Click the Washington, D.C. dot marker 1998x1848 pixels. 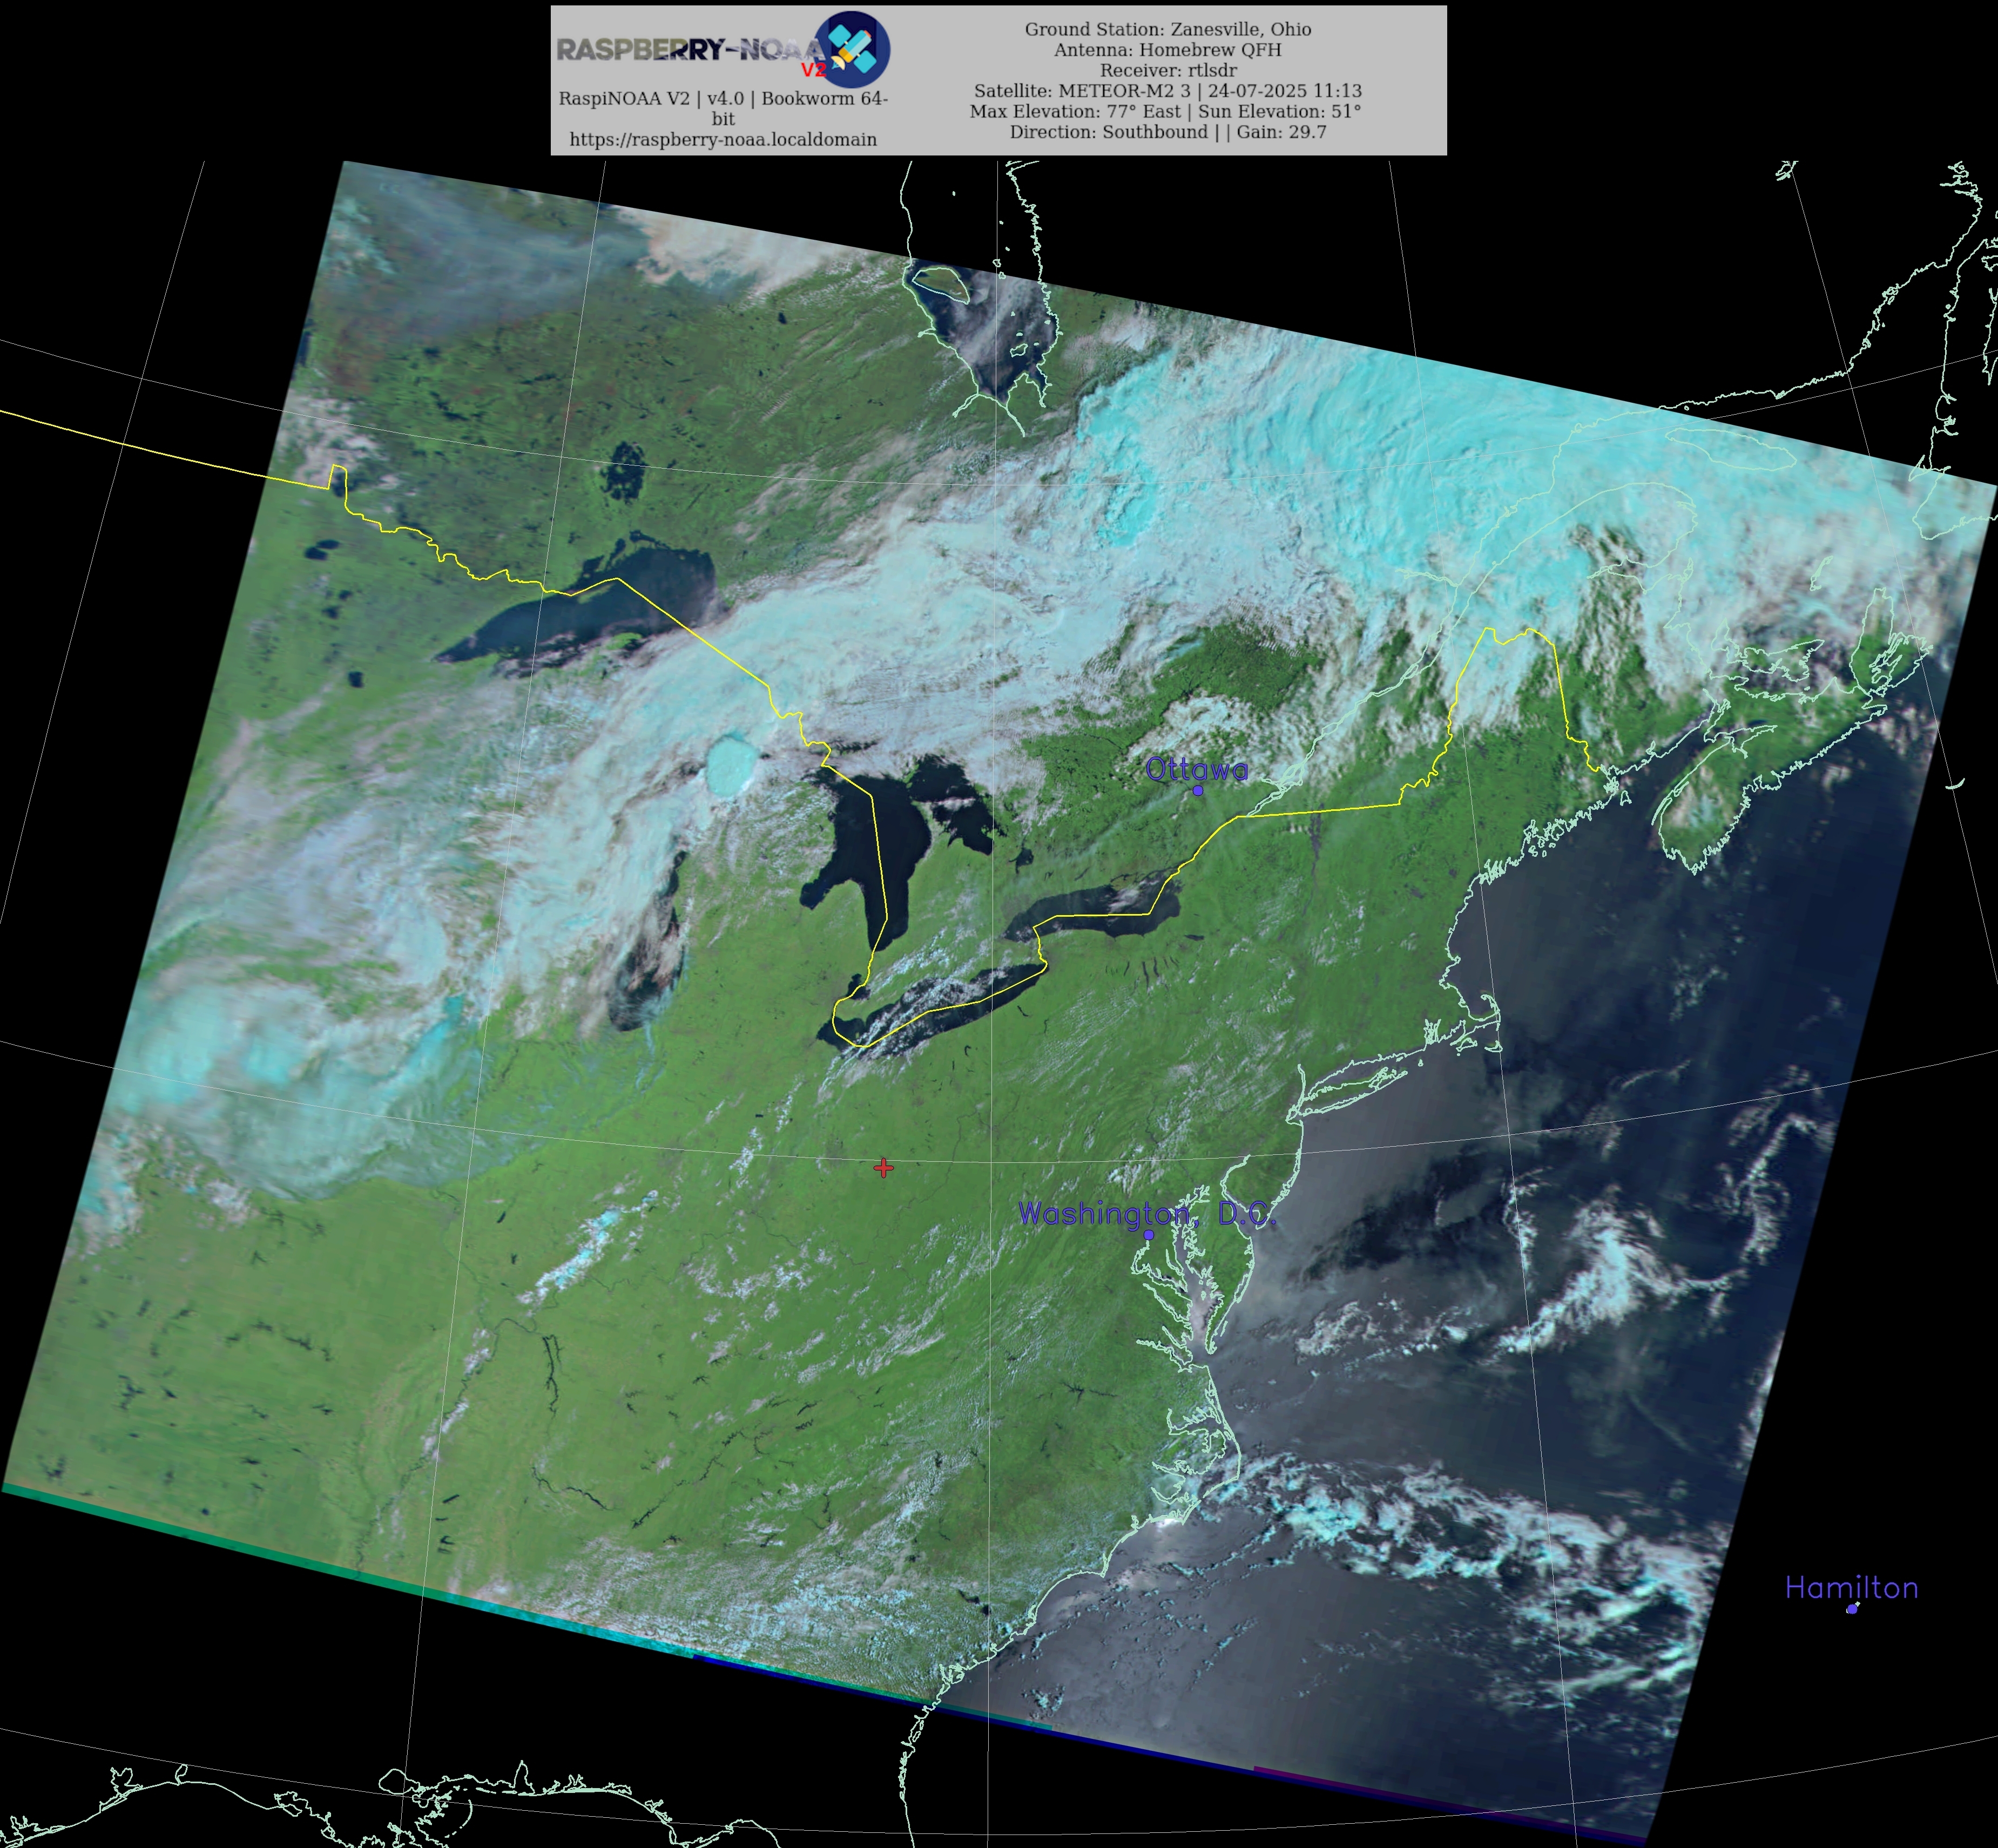[x=1149, y=1235]
